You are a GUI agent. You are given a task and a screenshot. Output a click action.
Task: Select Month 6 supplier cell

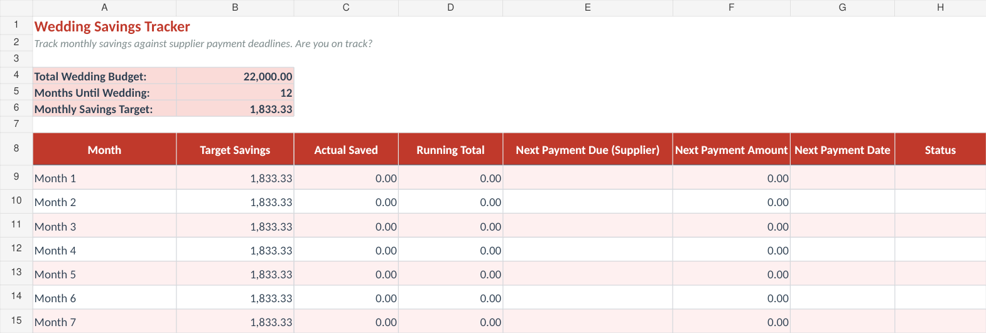pos(588,297)
